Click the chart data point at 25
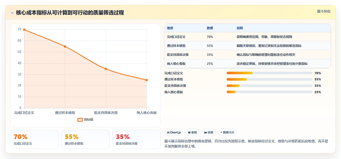 pos(147,80)
